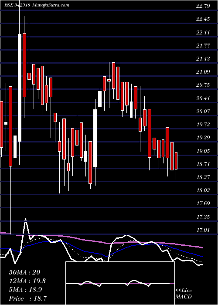Click the tallest white candlestick near 22.11
Image resolution: width=218 pixels, height=305 pixels.
[x=20, y=88]
